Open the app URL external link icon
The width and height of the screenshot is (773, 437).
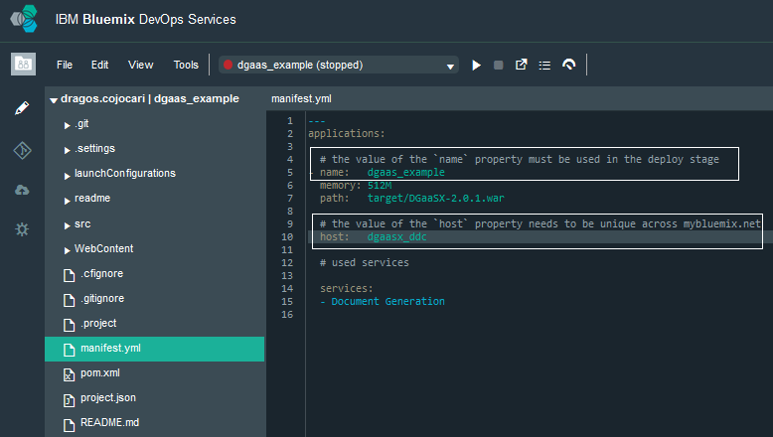(x=521, y=65)
